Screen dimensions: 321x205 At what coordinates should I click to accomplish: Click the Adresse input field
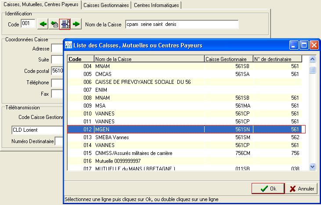click(57, 48)
